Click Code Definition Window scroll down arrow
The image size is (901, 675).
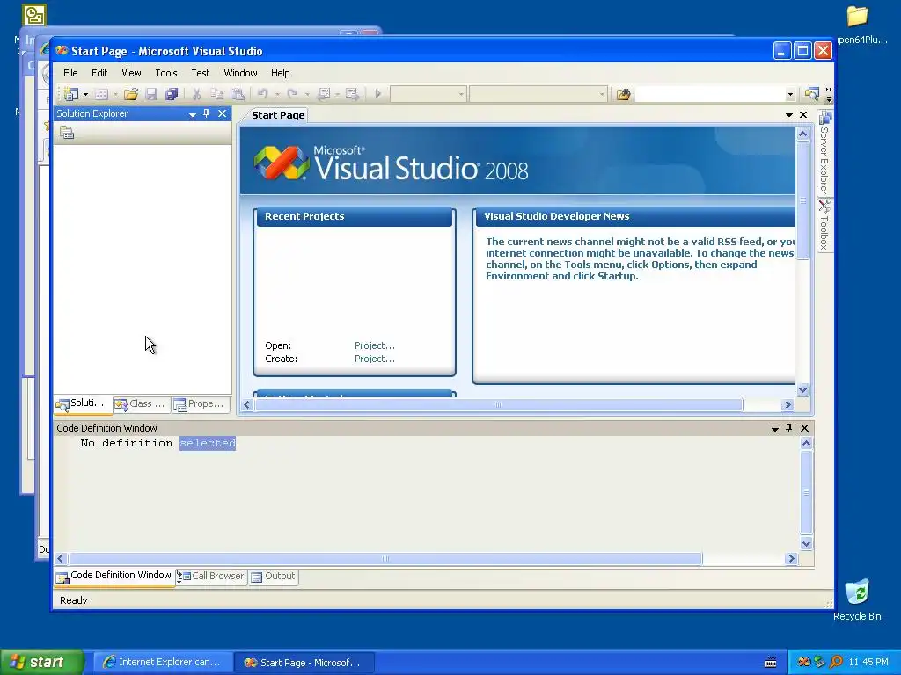coord(806,543)
